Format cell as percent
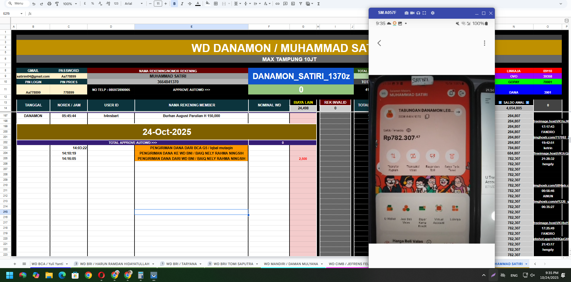This screenshot has height=282, width=571. coord(93,4)
